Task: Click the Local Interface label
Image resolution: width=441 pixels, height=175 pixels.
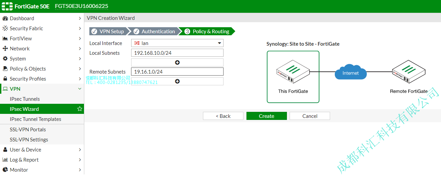Action: 106,43
